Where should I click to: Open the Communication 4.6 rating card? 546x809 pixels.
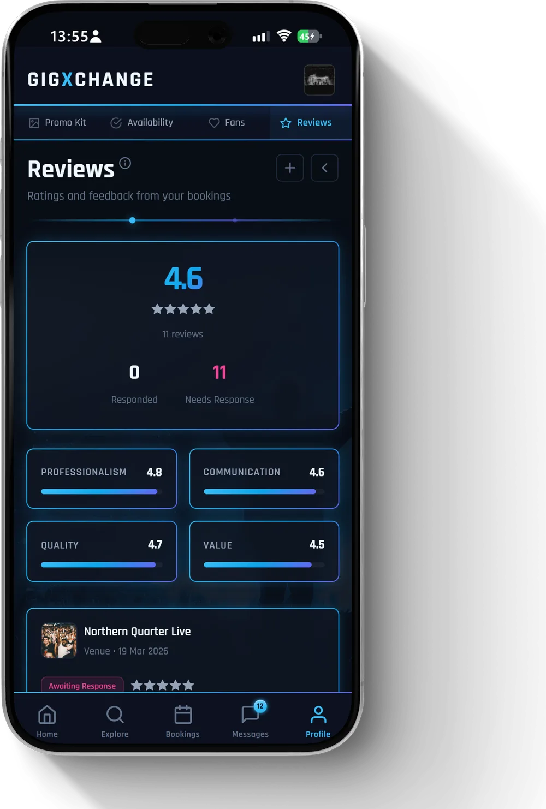tap(264, 479)
